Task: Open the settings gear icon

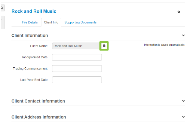Action: tap(179, 12)
